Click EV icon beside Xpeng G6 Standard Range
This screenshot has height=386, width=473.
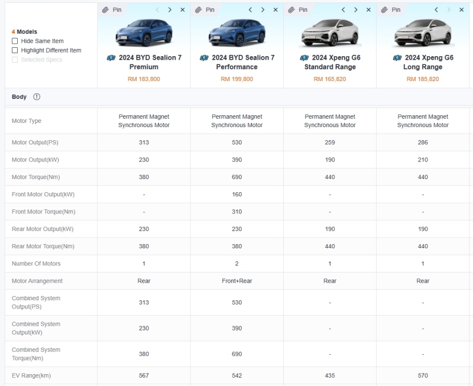click(x=304, y=58)
